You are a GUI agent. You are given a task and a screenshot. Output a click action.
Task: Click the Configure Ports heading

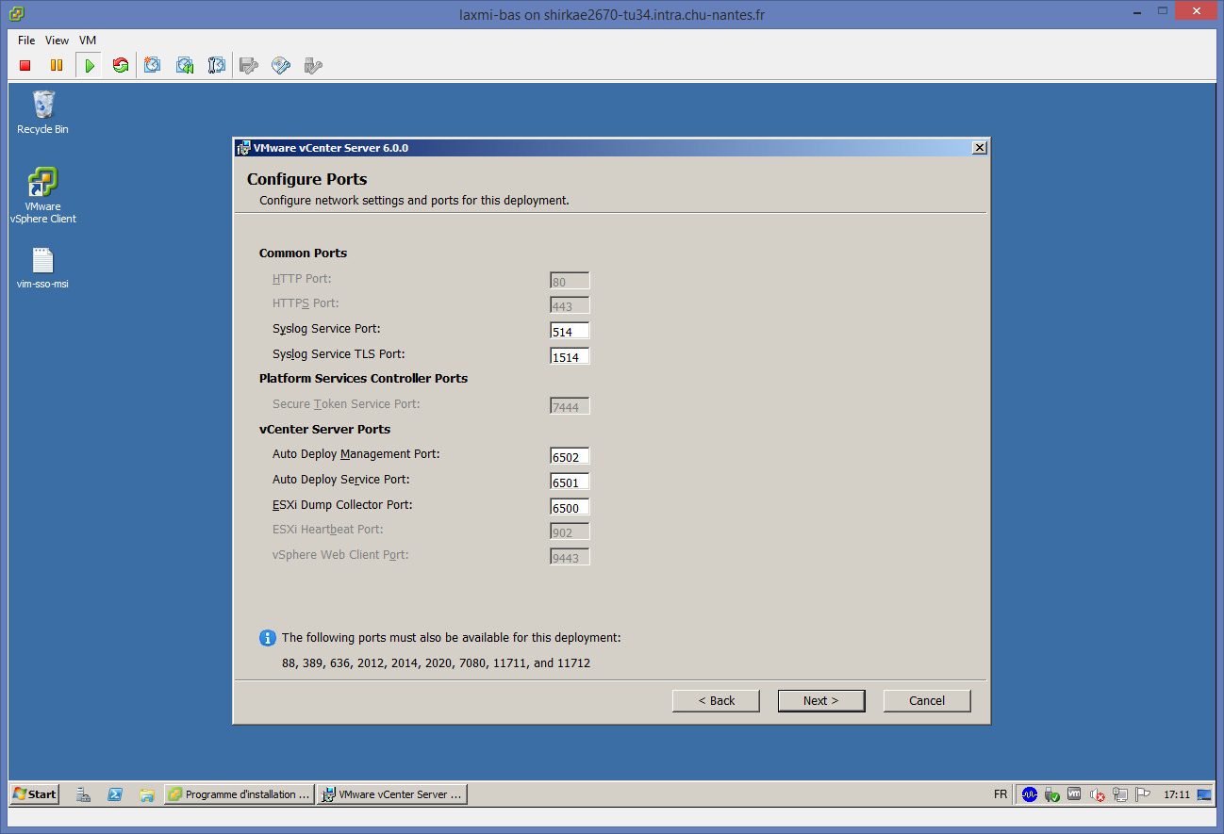click(306, 179)
